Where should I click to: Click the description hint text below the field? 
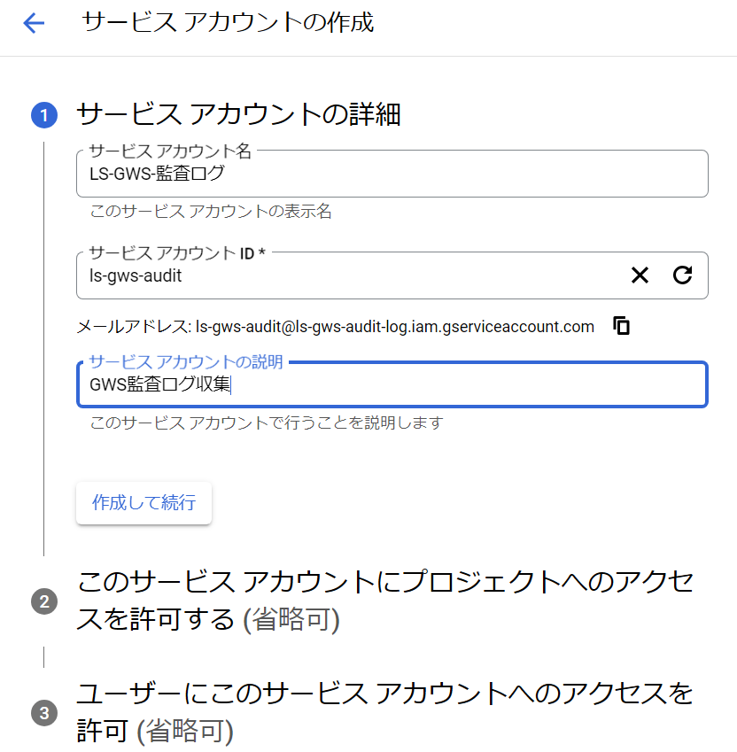coord(267,423)
